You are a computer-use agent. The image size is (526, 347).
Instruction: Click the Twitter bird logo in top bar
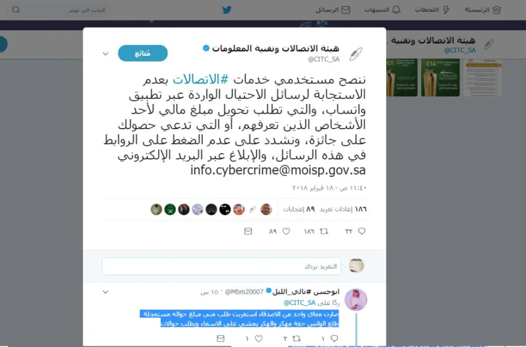226,10
